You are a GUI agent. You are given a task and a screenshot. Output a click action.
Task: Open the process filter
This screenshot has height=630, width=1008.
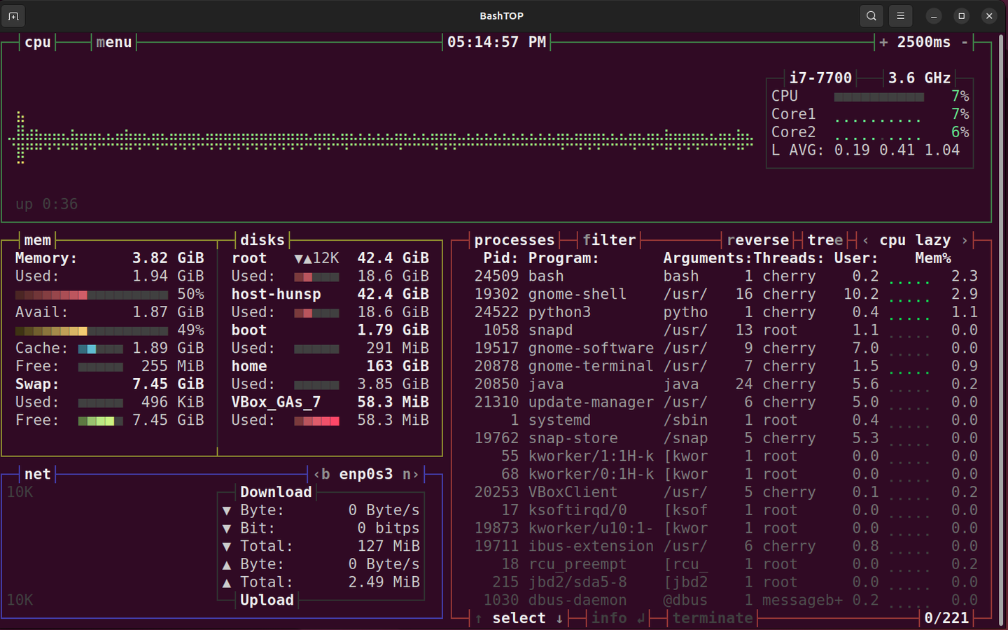click(x=609, y=239)
